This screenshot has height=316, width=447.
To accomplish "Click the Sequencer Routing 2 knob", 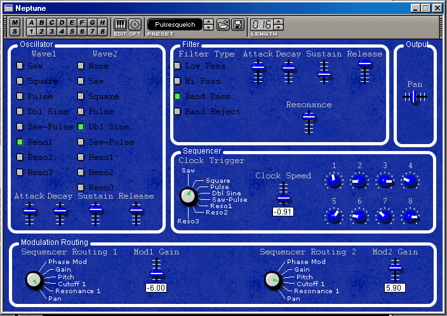I will click(x=273, y=280).
